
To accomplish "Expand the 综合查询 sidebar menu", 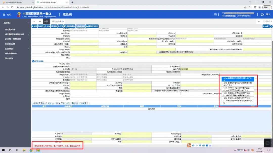I will coord(9,49).
